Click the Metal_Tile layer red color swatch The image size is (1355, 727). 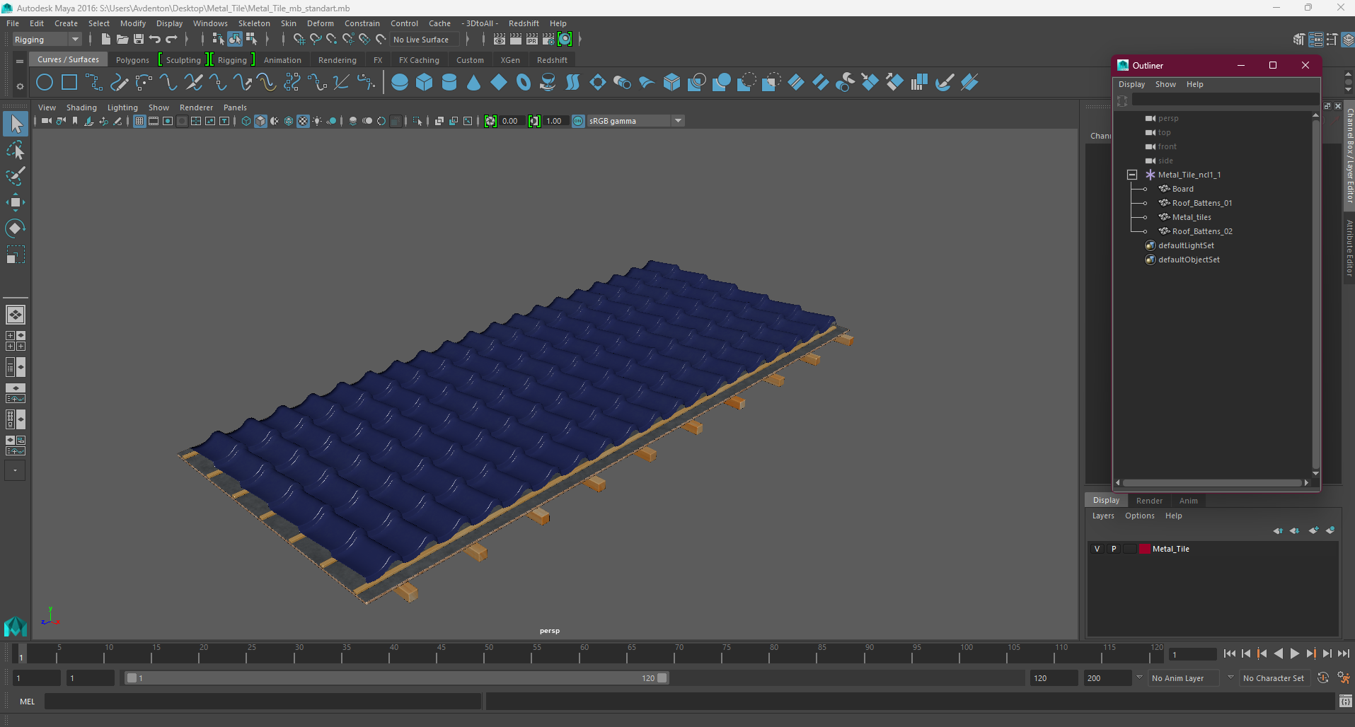[x=1144, y=549]
